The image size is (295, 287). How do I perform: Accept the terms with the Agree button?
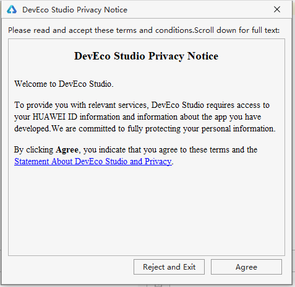point(246,267)
